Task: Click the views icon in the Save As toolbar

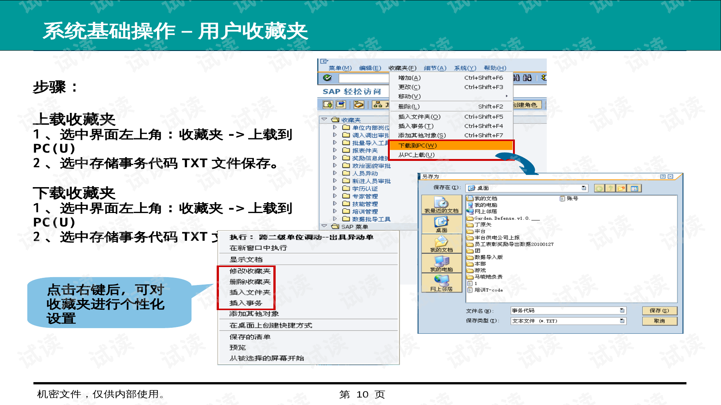Action: click(x=635, y=189)
